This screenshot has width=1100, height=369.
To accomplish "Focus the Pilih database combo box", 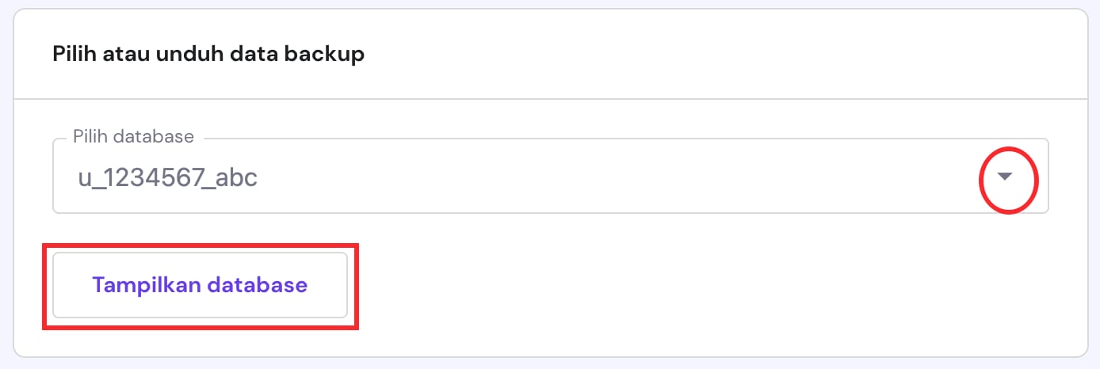I will (550, 177).
